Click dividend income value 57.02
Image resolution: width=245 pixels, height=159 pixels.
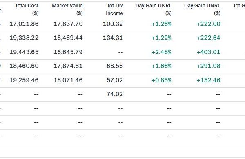click(x=115, y=80)
